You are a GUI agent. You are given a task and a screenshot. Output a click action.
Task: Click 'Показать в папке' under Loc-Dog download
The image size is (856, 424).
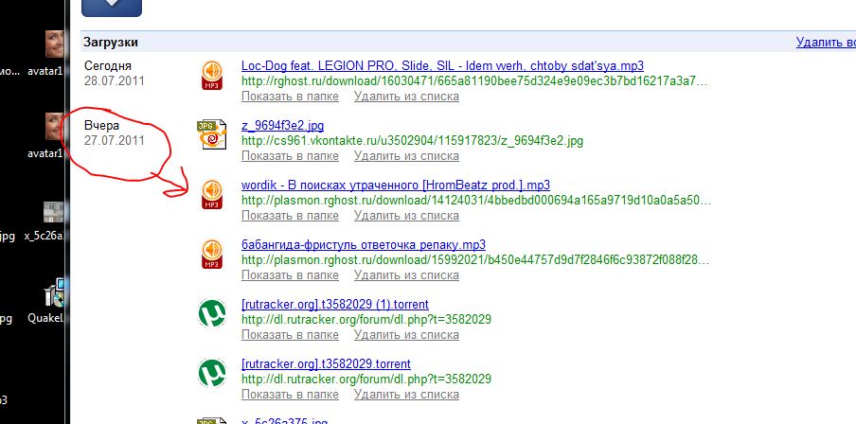290,97
